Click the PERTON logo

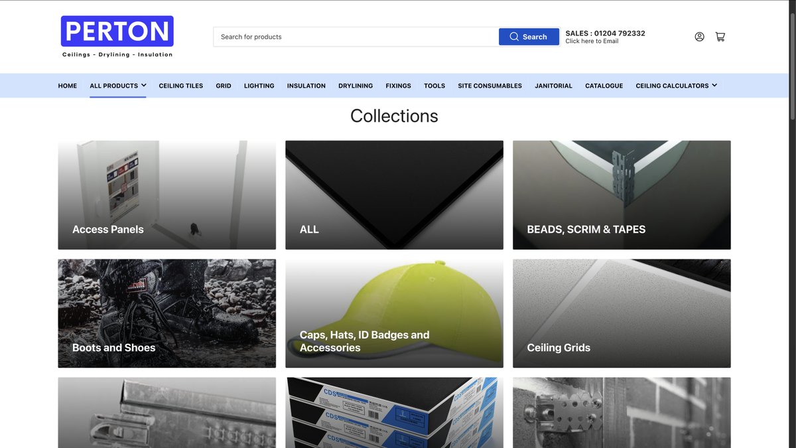pos(117,37)
